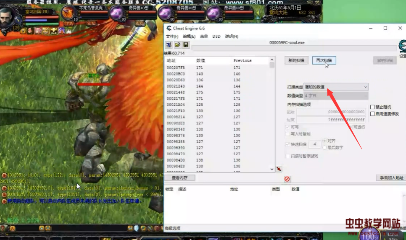Click the red arrow add-to-list icon

[x=279, y=169]
